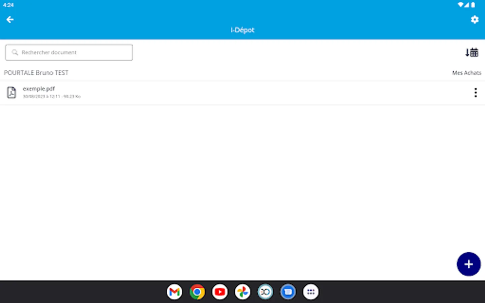
Task: Click the status bar clock 4:24
Action: (8, 5)
